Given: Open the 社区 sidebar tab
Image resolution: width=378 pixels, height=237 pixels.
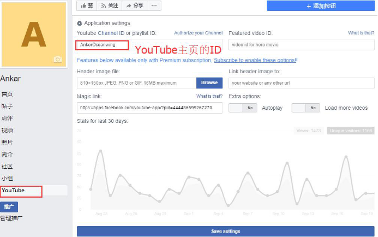Looking at the screenshot, I should point(7,167).
